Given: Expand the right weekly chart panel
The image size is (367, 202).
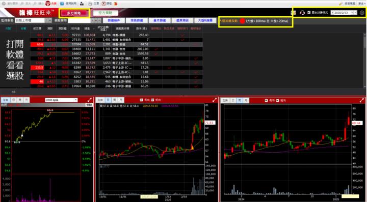Looking at the screenshot, I should pos(362,100).
